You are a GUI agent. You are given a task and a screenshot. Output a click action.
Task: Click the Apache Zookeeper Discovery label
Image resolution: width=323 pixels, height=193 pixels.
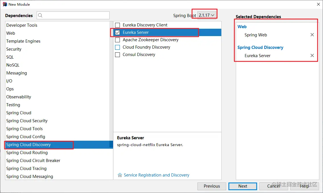tap(151, 40)
